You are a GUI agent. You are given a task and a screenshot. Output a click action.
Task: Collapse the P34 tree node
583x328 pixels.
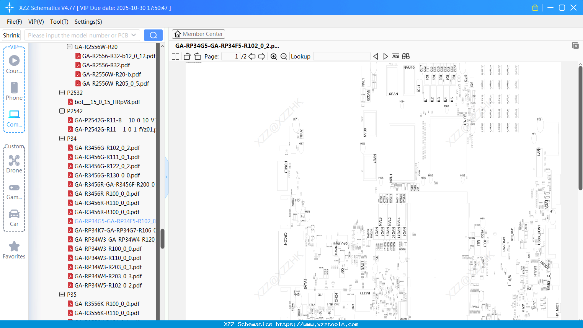pyautogui.click(x=62, y=138)
